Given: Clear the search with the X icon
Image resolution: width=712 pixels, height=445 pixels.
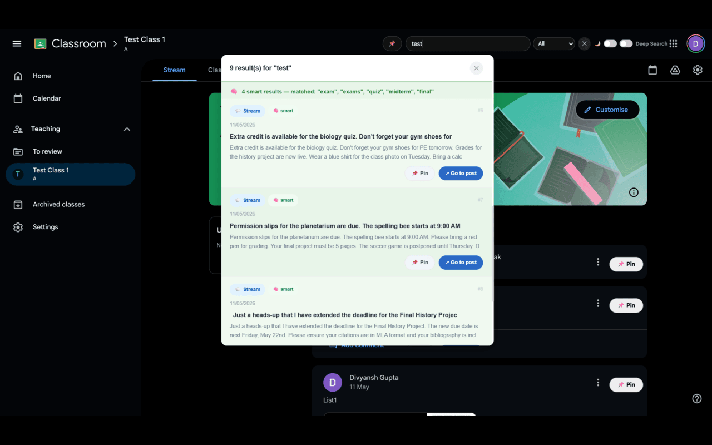Looking at the screenshot, I should tap(584, 43).
